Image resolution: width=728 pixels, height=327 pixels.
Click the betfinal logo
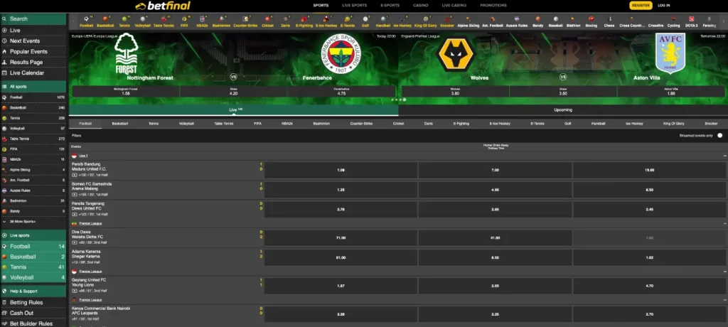(x=163, y=6)
